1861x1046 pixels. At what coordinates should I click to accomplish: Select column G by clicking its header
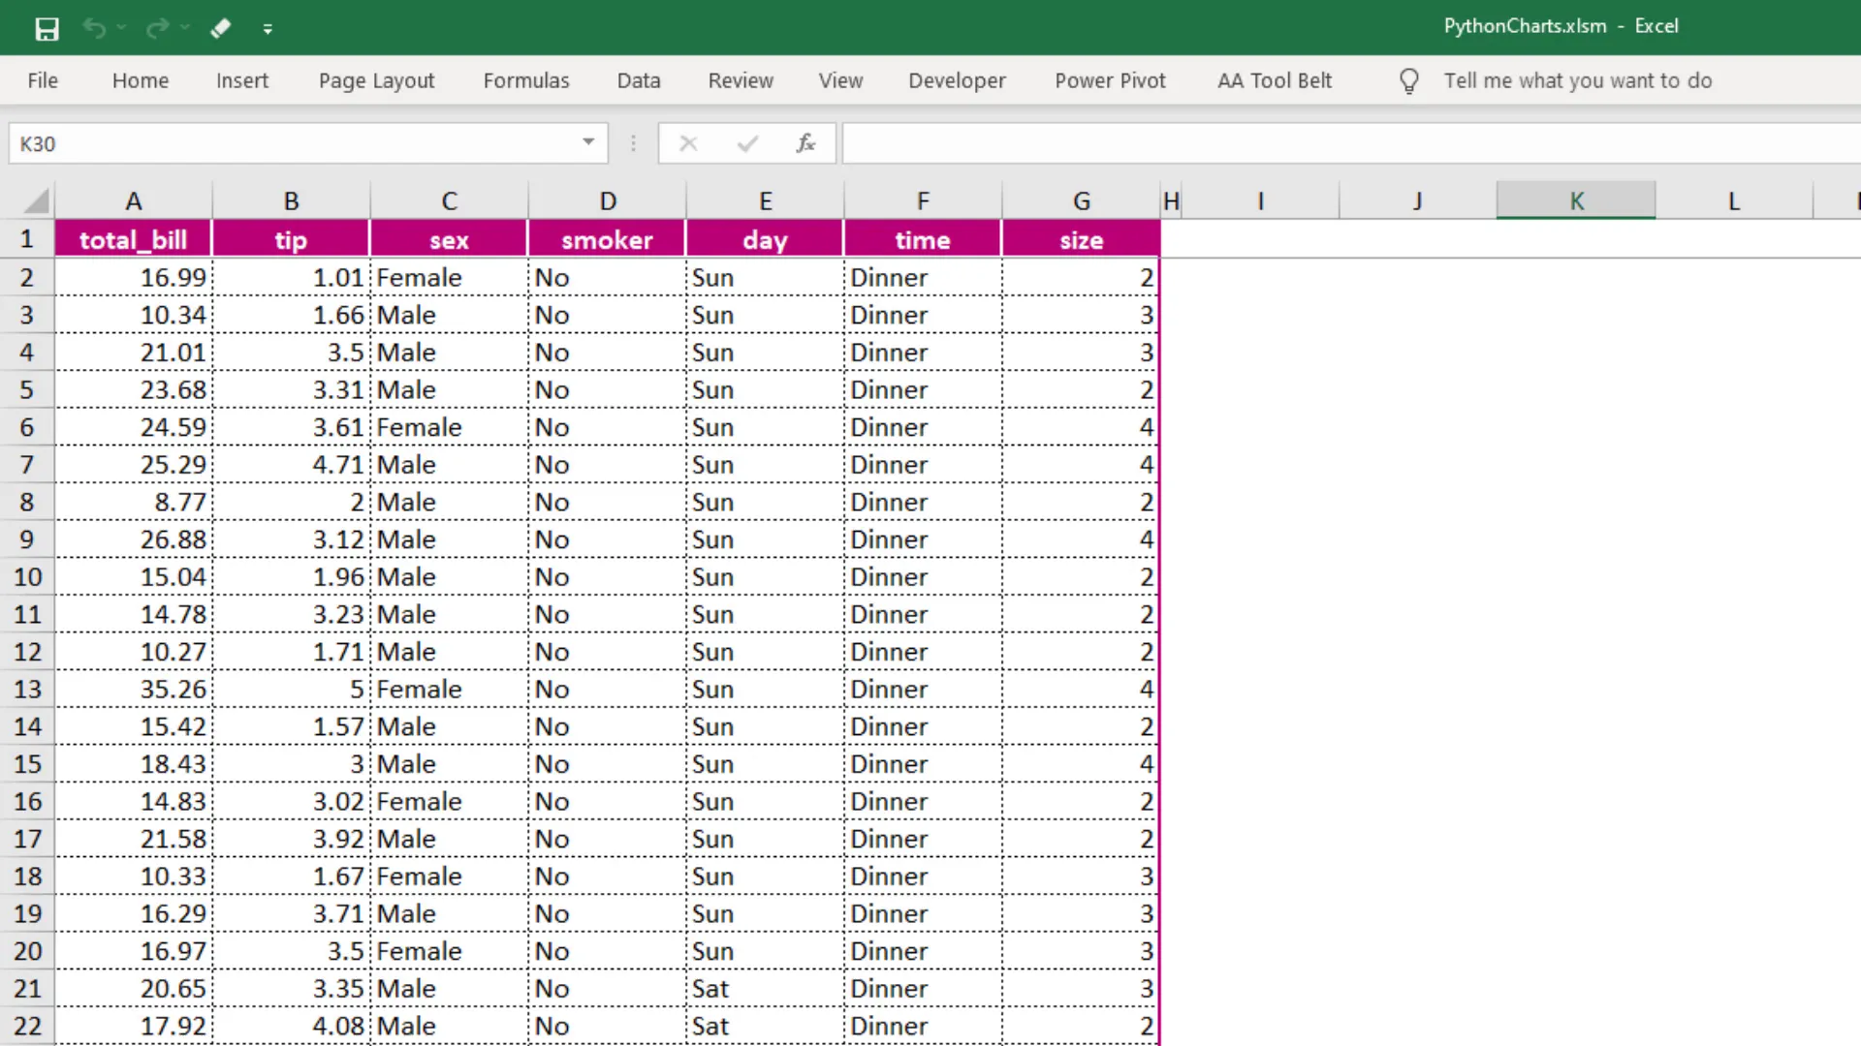coord(1081,200)
